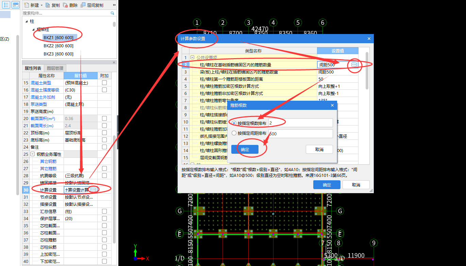
Task: Close the 计算参数设置 dialog
Action: (x=369, y=38)
